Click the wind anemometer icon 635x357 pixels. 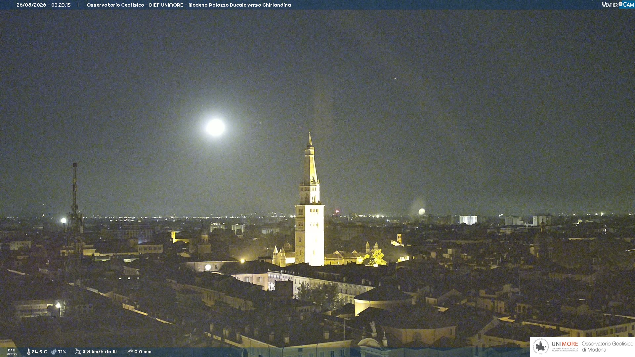[78, 352]
